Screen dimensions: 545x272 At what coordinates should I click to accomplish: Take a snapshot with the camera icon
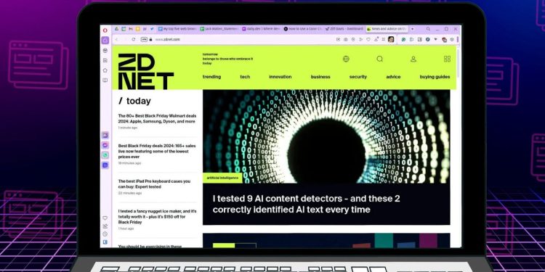pyautogui.click(x=346, y=39)
